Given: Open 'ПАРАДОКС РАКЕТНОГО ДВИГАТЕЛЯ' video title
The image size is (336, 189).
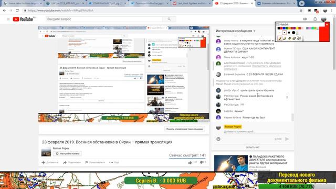Looking at the screenshot, I should (x=268, y=160).
